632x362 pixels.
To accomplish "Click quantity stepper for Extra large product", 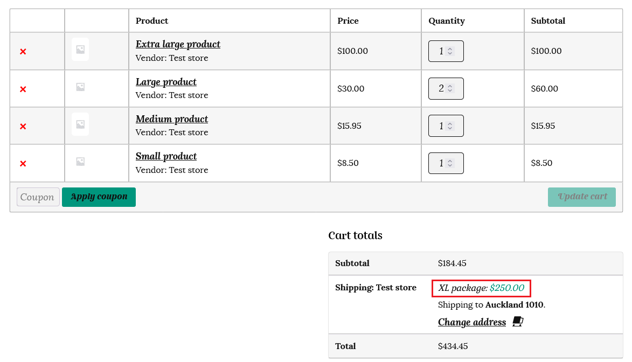I will click(x=450, y=51).
